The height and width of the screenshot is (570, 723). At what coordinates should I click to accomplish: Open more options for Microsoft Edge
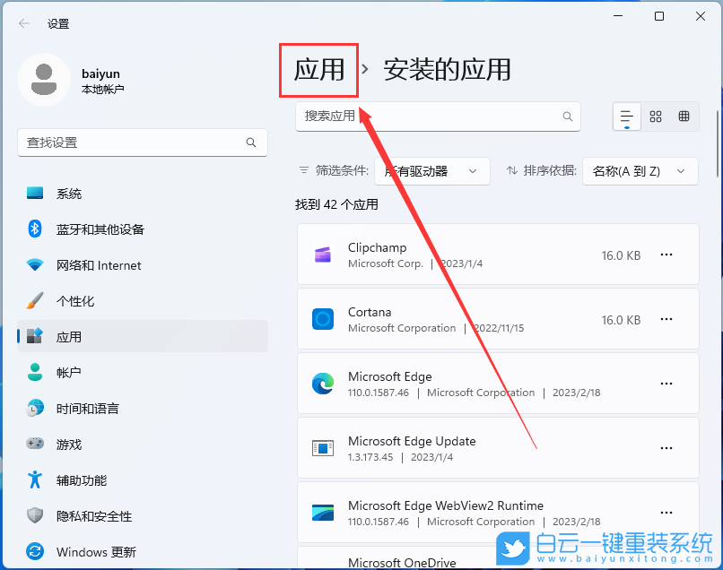click(666, 384)
